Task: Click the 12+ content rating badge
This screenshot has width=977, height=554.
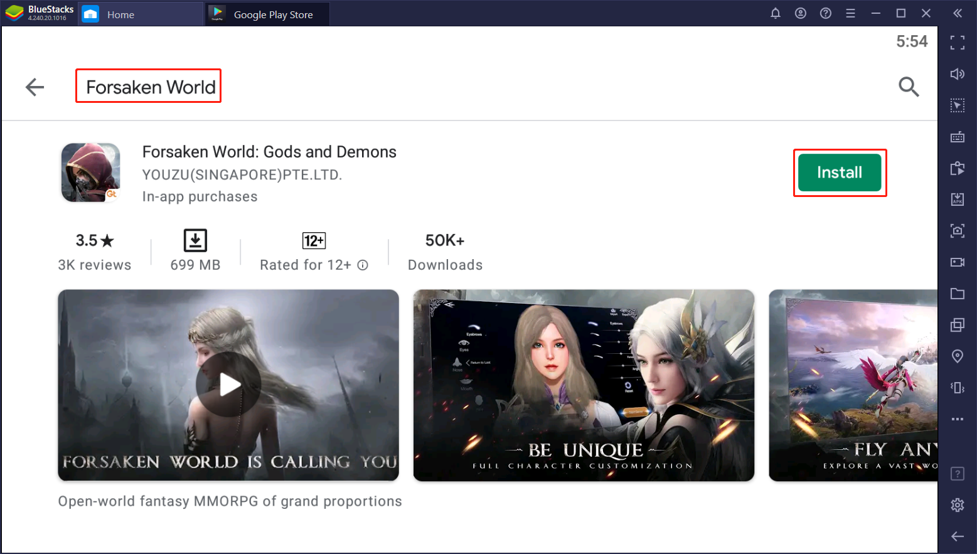Action: pos(314,241)
